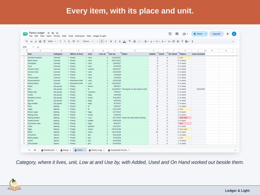Image resolution: width=260 pixels, height=195 pixels.
Task: Open the Data menu
Action: pyautogui.click(x=64, y=36)
